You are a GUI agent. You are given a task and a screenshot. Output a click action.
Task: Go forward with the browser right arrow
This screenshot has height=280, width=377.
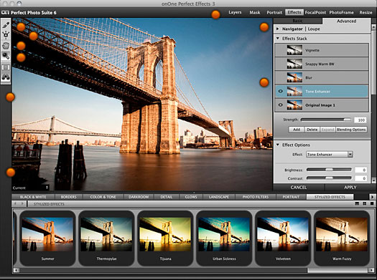click(x=22, y=204)
